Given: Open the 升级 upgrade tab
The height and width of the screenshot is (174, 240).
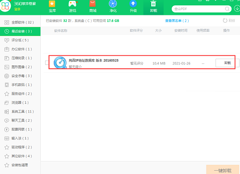Looking at the screenshot, I should point(133,7).
